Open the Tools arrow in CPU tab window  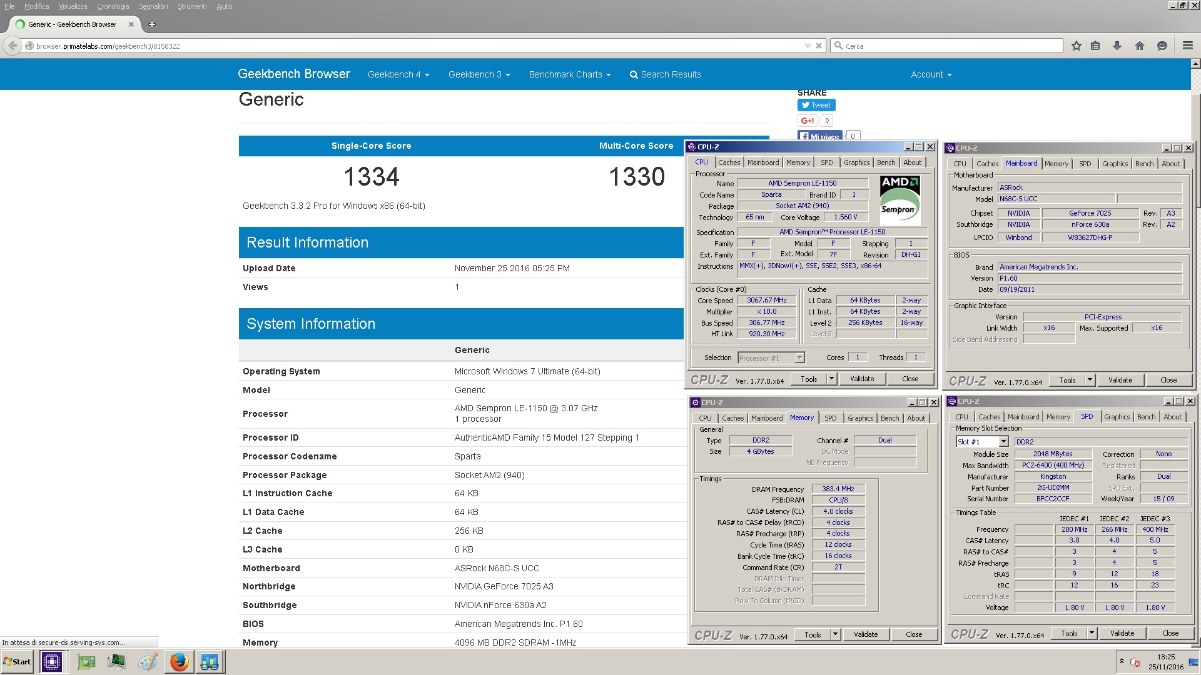click(831, 379)
